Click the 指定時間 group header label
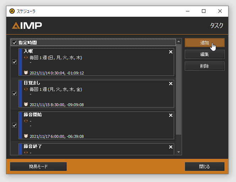The height and width of the screenshot is (182, 236). tap(28, 43)
